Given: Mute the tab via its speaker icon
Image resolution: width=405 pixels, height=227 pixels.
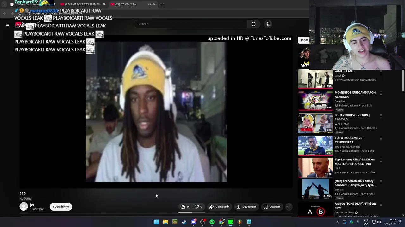Looking at the screenshot, I should click(x=149, y=4).
